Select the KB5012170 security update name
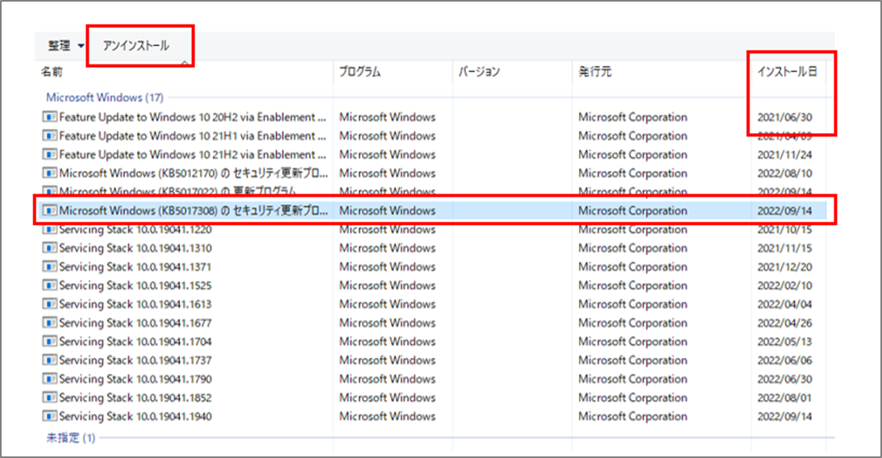Image resolution: width=882 pixels, height=458 pixels. pyautogui.click(x=193, y=173)
